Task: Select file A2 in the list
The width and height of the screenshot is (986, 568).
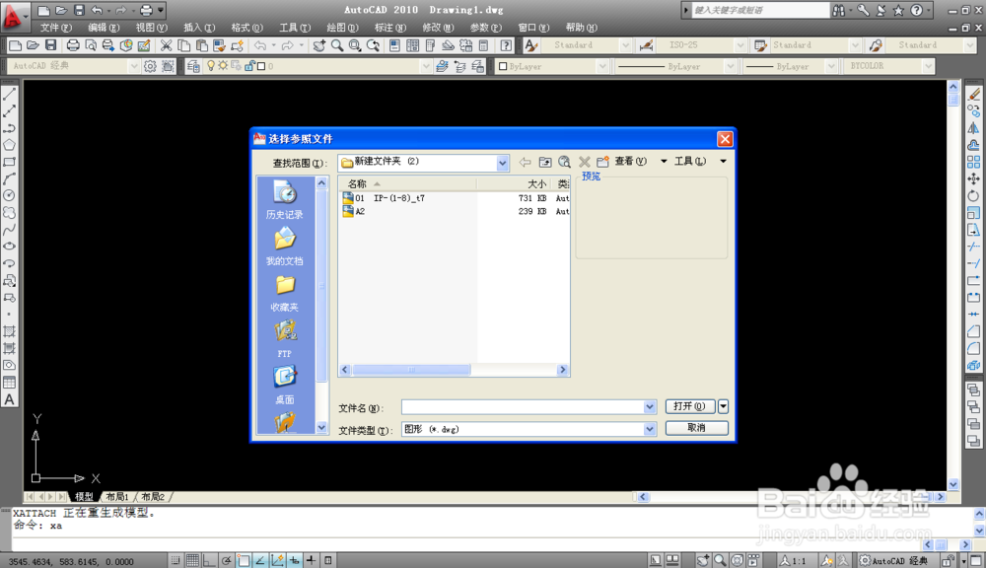Action: 353,211
